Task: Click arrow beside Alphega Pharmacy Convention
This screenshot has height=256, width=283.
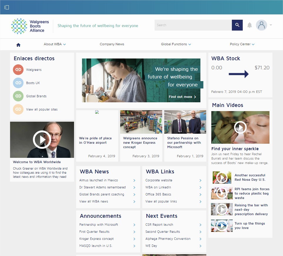Action: click(200, 239)
